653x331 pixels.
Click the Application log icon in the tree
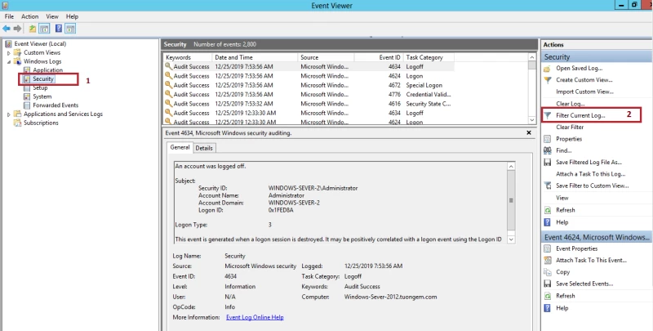point(27,70)
